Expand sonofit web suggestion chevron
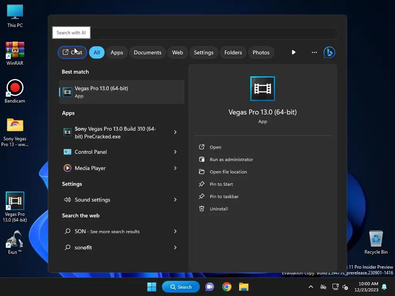Image resolution: width=395 pixels, height=296 pixels. [176, 247]
